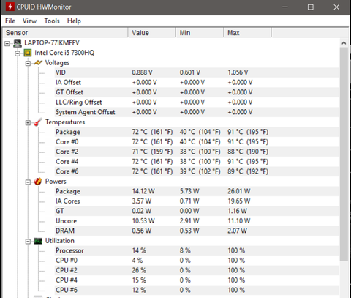The height and width of the screenshot is (298, 351).
Task: Select the Core #6 temperature row
Action: [x=197, y=171]
